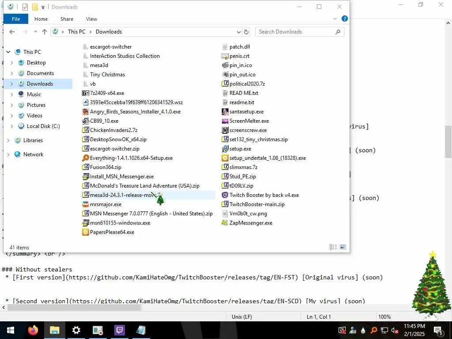This screenshot has width=452, height=339.
Task: Open Settings from the taskbar
Action: point(76,330)
